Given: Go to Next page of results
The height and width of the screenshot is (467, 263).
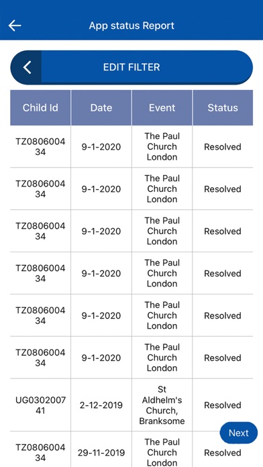Looking at the screenshot, I should pyautogui.click(x=239, y=433).
